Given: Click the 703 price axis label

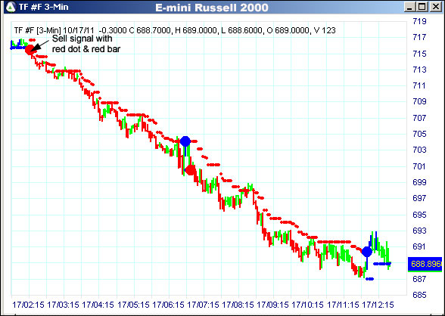Looking at the screenshot, I should (x=419, y=150).
